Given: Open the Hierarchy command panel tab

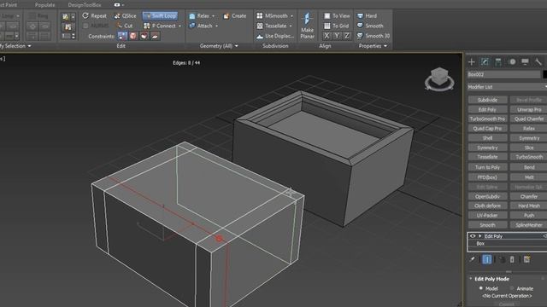Looking at the screenshot, I should coord(498,62).
